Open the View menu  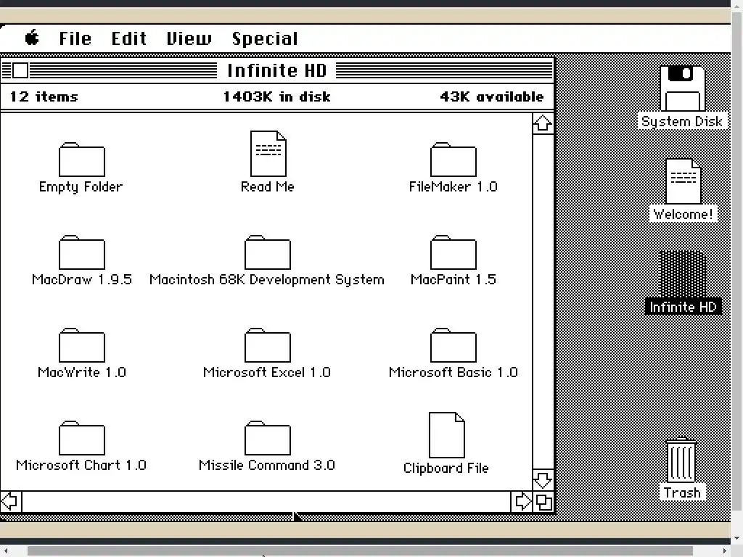coord(189,38)
